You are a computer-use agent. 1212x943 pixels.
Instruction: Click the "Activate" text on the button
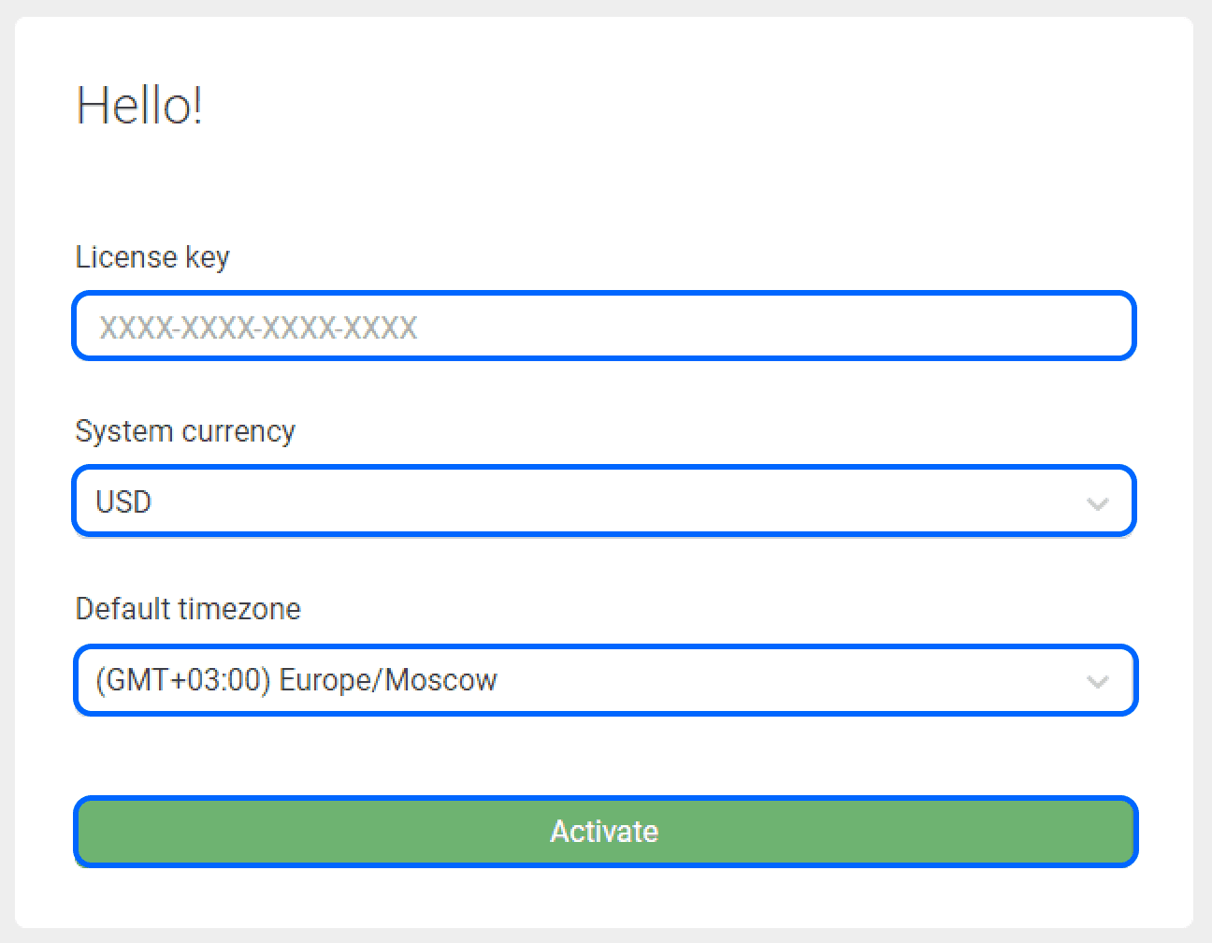tap(604, 831)
